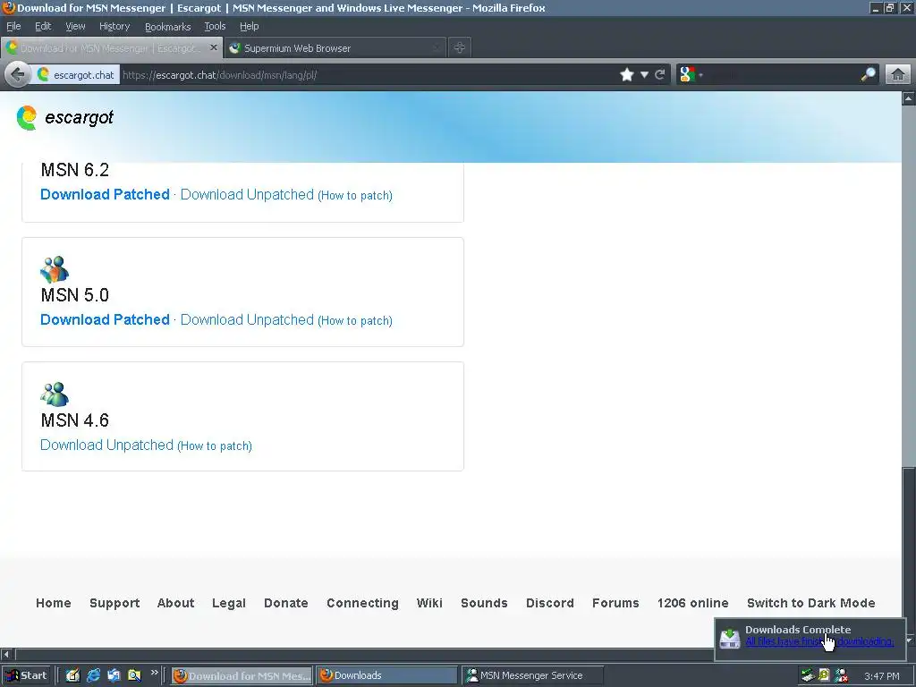Viewport: 916px width, 687px height.
Task: Click the escargot logo in the page header
Action: click(64, 117)
